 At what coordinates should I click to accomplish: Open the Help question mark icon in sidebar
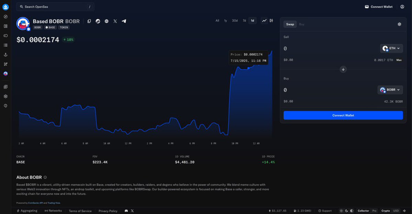coord(5,106)
